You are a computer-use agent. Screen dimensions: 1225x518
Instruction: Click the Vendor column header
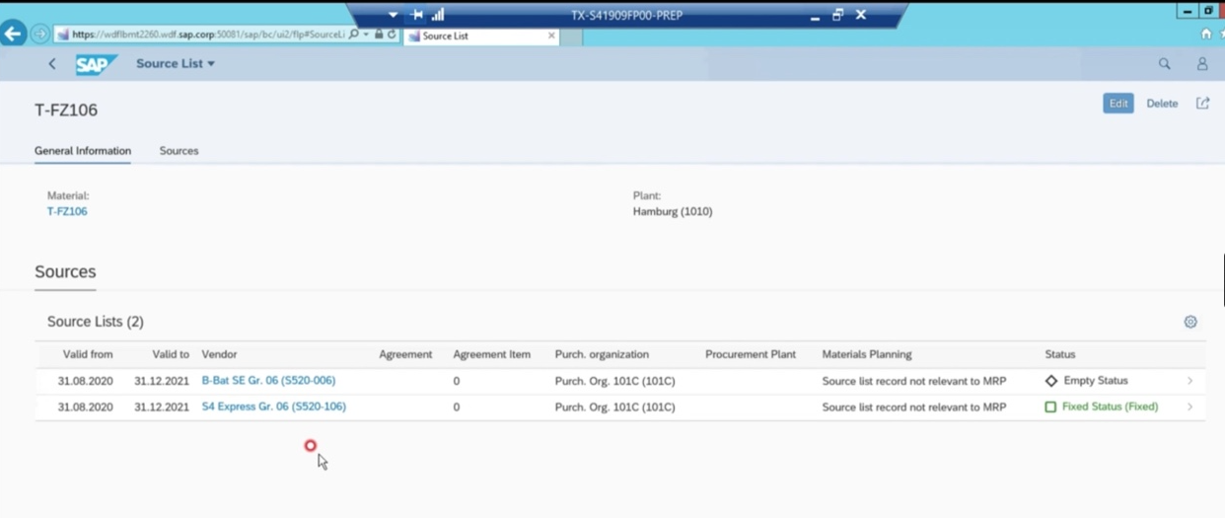[x=219, y=354]
